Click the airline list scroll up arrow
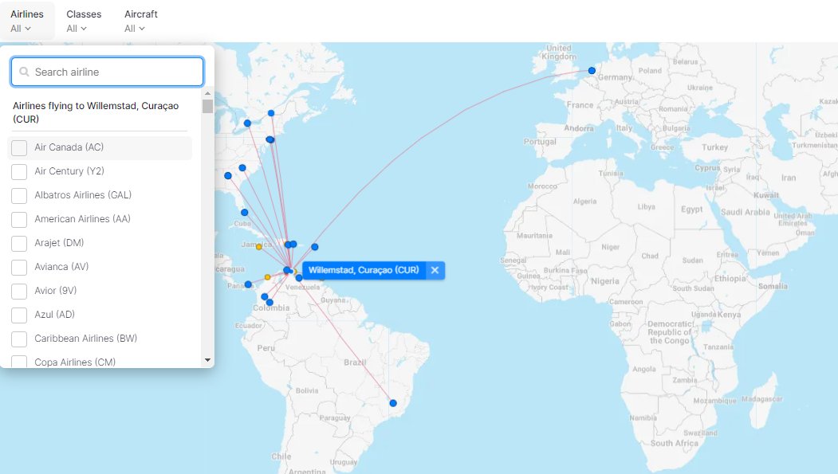The width and height of the screenshot is (838, 474). [208, 93]
